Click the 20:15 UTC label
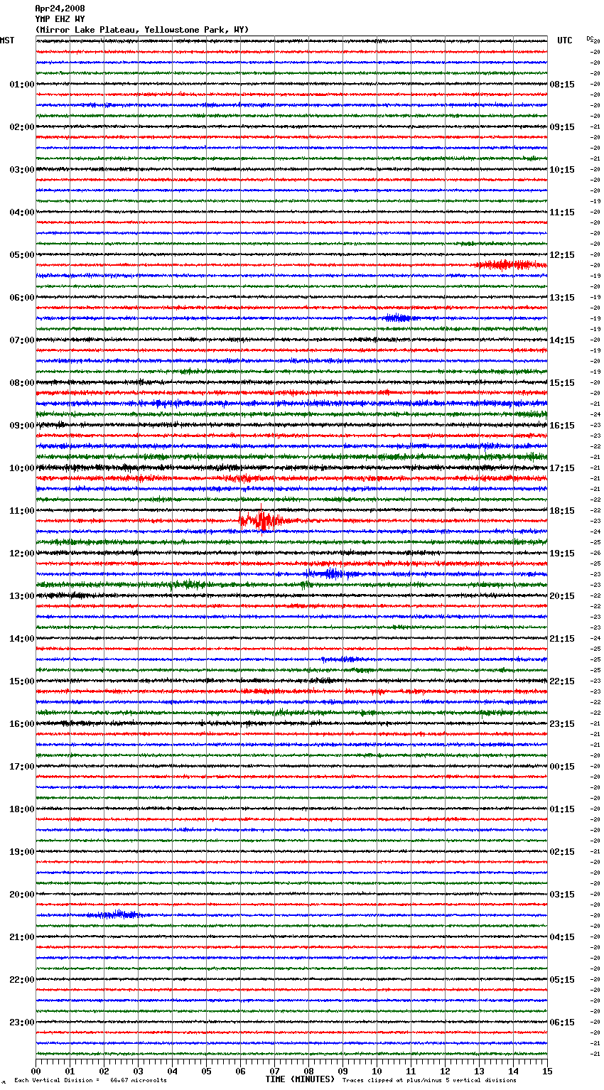Viewport: 604px width, 1090px height. coord(562,596)
